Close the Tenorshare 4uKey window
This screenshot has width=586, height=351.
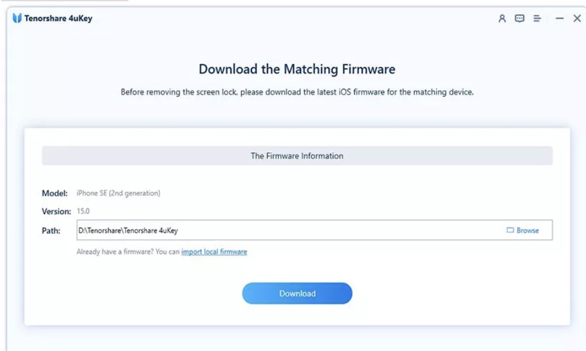click(x=577, y=18)
